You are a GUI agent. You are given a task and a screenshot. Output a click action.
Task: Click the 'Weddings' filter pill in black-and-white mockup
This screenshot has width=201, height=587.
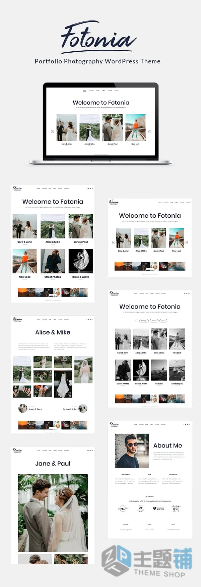tap(144, 321)
